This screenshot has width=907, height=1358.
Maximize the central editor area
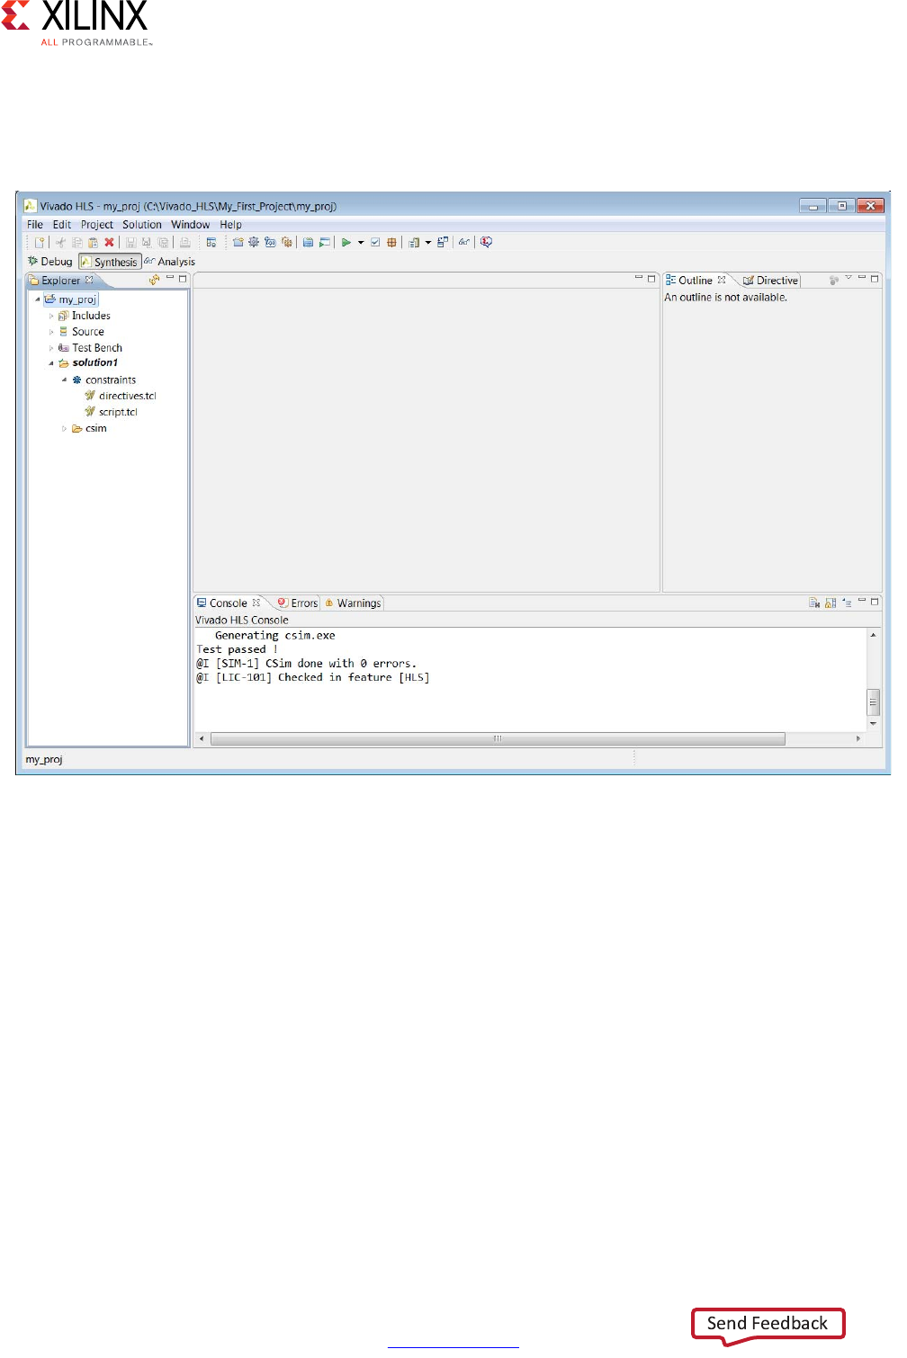651,279
